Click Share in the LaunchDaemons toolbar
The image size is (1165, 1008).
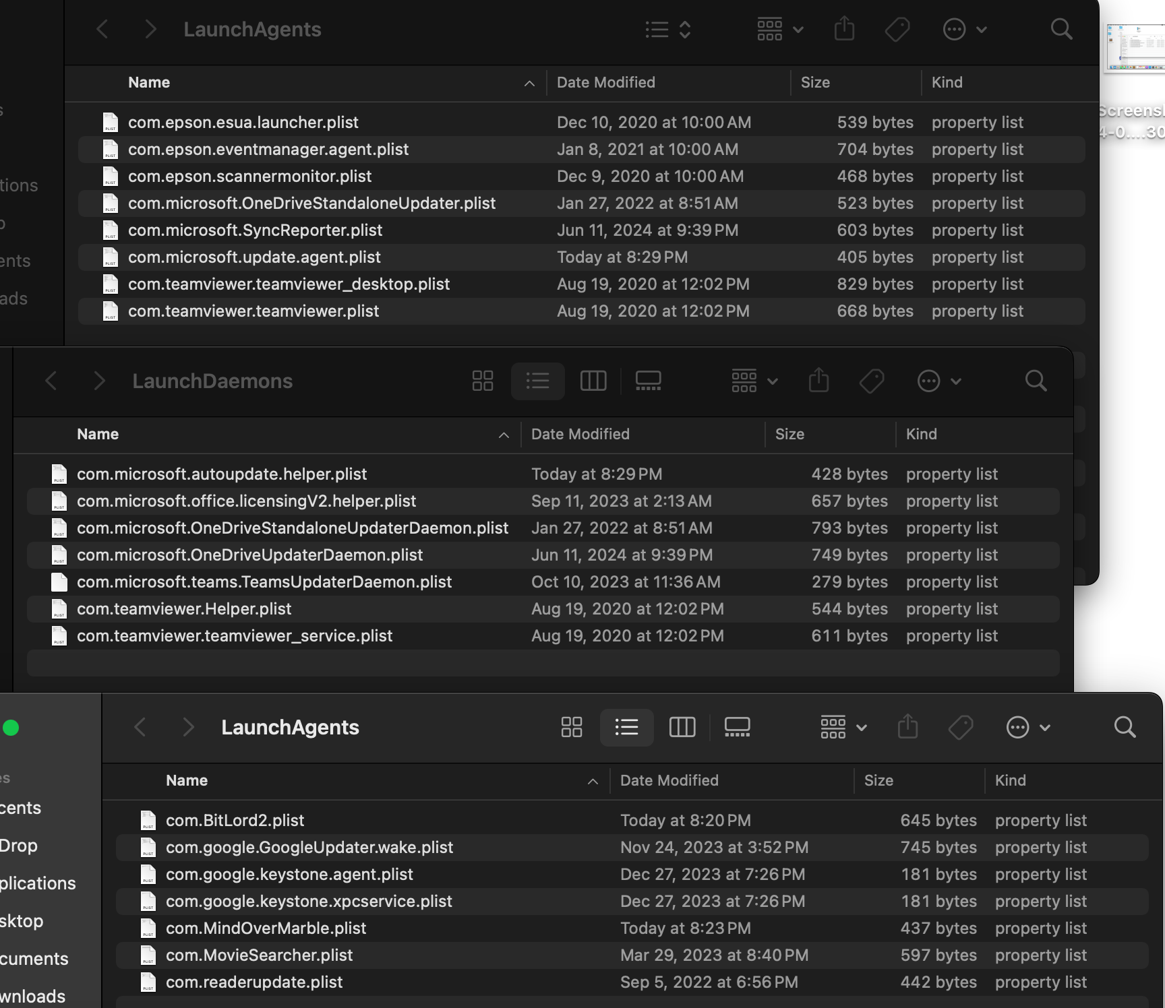pos(818,380)
